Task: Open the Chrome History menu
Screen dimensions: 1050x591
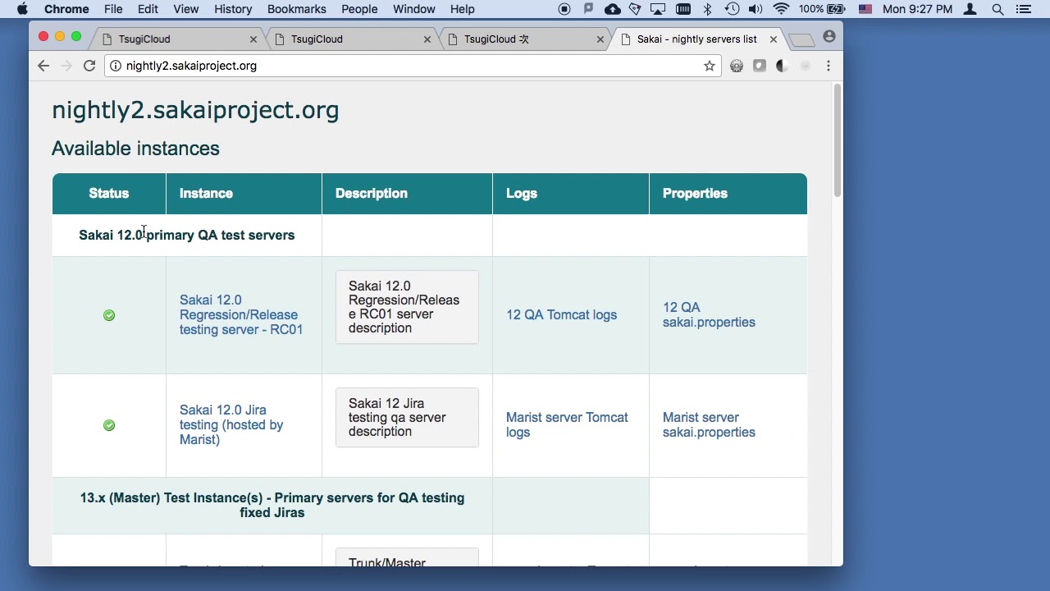Action: coord(233,9)
